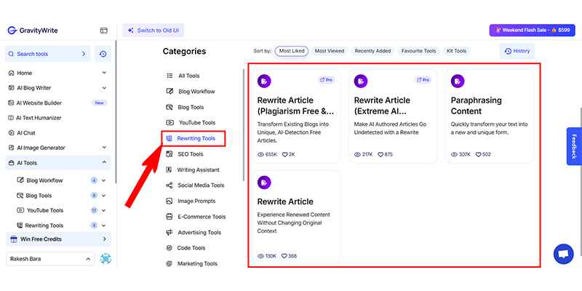Open Rewrite Article (Extreme AI) tool card

393,116
